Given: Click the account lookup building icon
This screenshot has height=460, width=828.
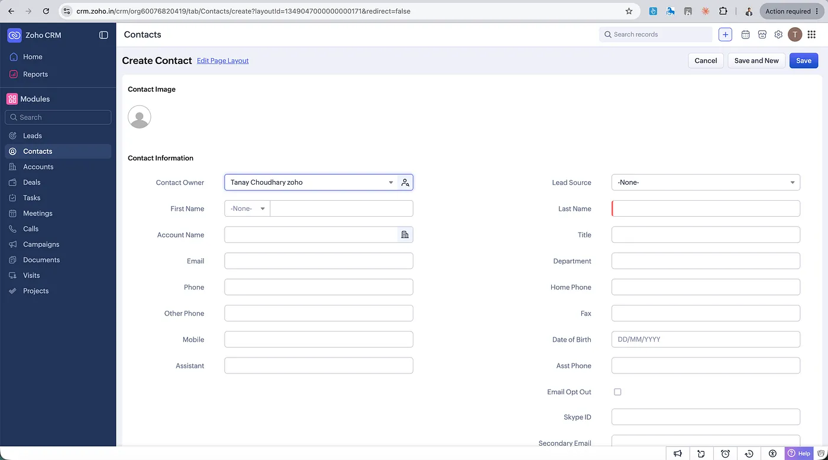Looking at the screenshot, I should 405,234.
